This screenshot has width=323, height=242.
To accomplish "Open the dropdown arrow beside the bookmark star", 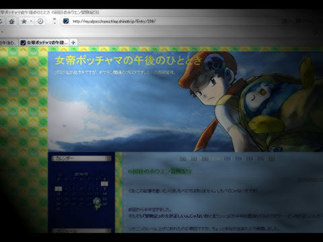I will coord(31,22).
